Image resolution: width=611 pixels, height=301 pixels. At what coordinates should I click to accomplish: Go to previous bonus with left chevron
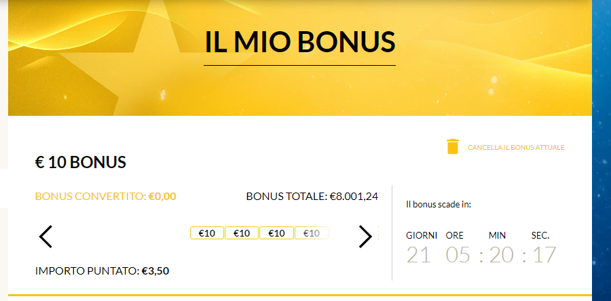tap(45, 237)
